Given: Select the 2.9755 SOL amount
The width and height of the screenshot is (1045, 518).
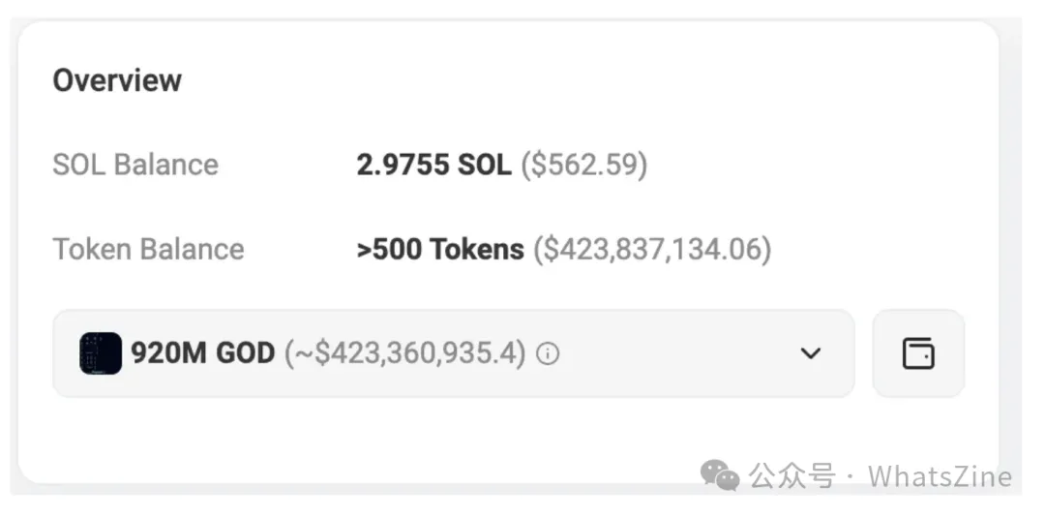Looking at the screenshot, I should tap(433, 165).
